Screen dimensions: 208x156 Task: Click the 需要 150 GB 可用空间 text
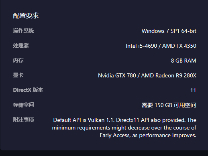169,105
